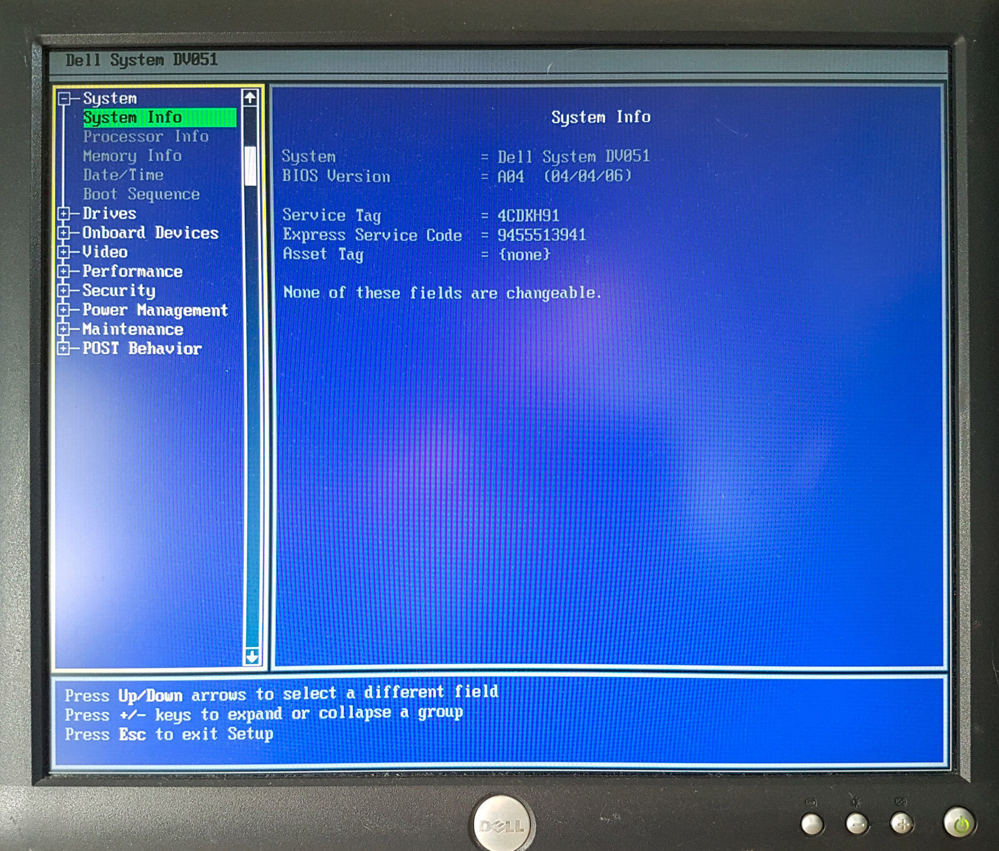This screenshot has width=999, height=851.
Task: Click the System value Dell System DV051
Action: [x=573, y=157]
